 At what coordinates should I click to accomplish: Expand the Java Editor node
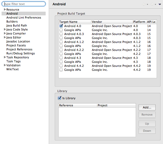5,37
